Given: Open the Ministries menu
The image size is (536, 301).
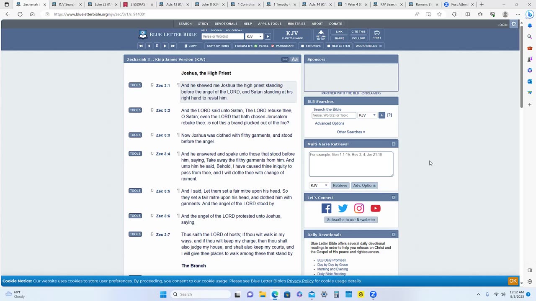Looking at the screenshot, I should (296, 24).
